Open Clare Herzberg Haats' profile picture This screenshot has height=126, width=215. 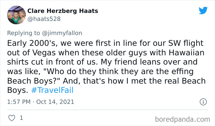tap(16, 15)
